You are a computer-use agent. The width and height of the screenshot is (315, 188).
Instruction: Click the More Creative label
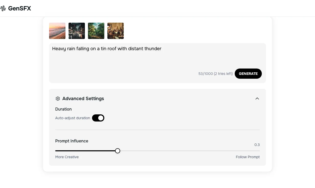point(67,157)
